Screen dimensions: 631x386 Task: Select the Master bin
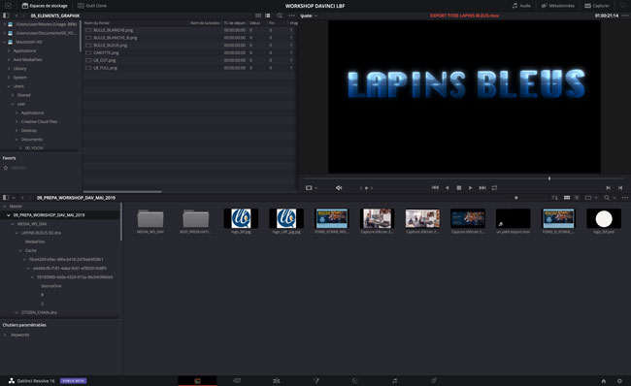click(16, 207)
